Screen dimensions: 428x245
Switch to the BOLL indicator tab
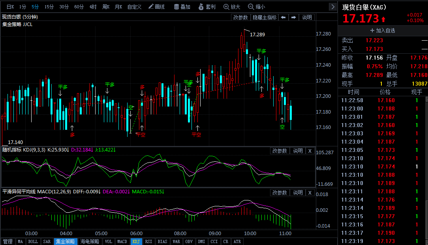click(x=33, y=241)
